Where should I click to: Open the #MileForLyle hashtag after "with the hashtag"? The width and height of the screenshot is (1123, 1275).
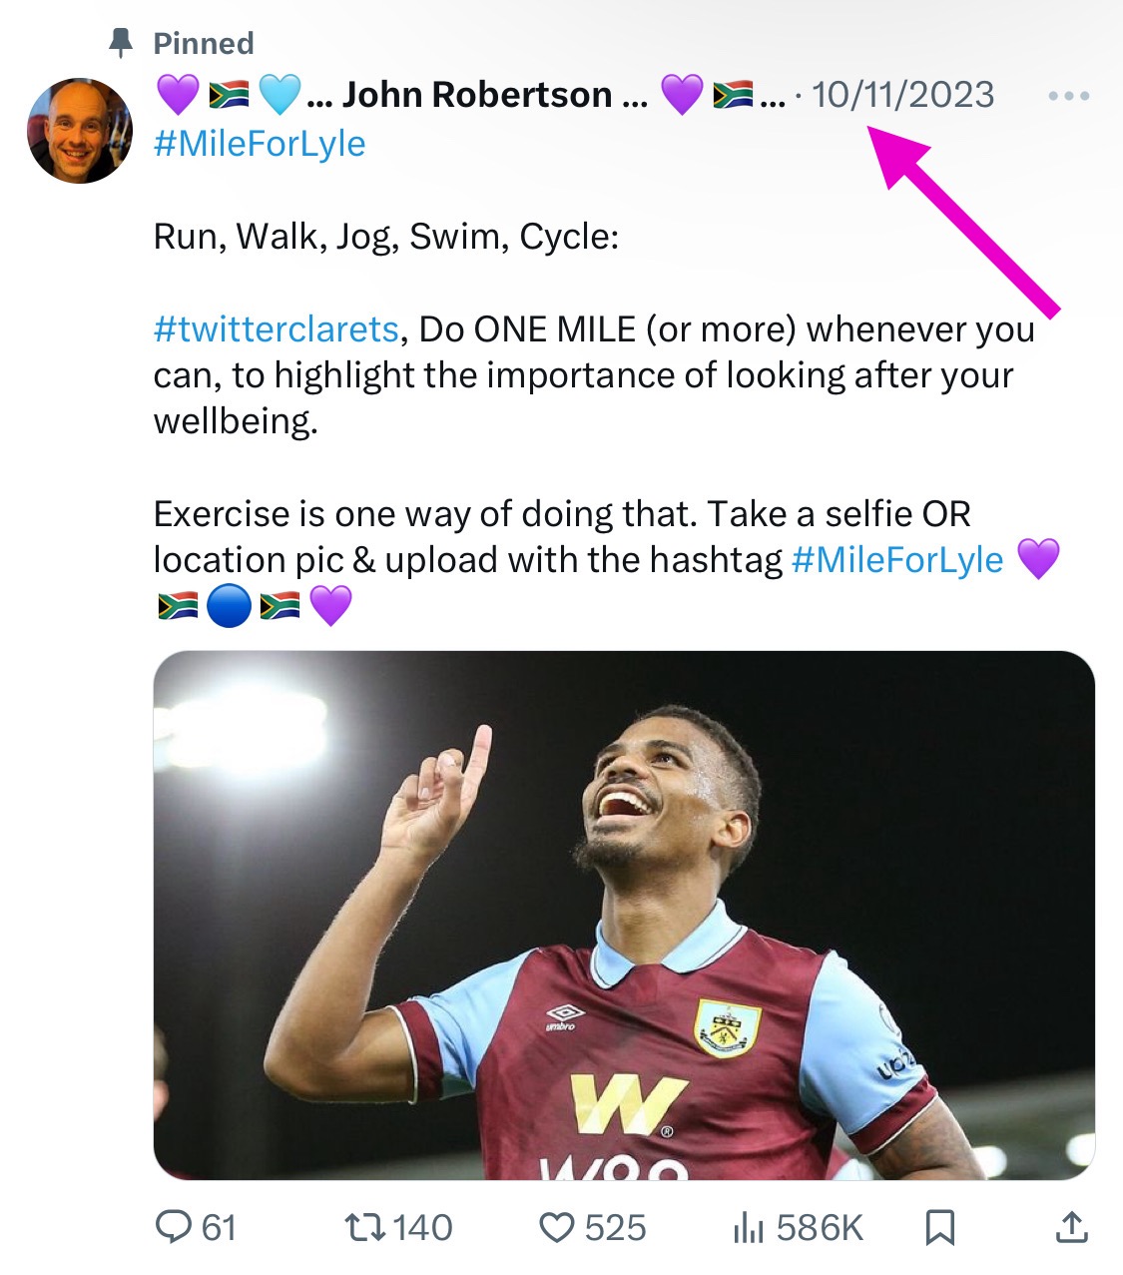tap(896, 559)
